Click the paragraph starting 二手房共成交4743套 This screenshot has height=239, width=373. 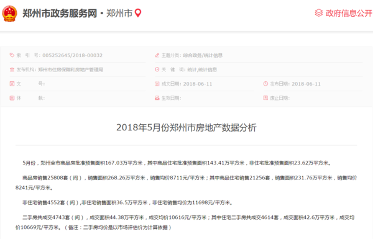(185, 222)
